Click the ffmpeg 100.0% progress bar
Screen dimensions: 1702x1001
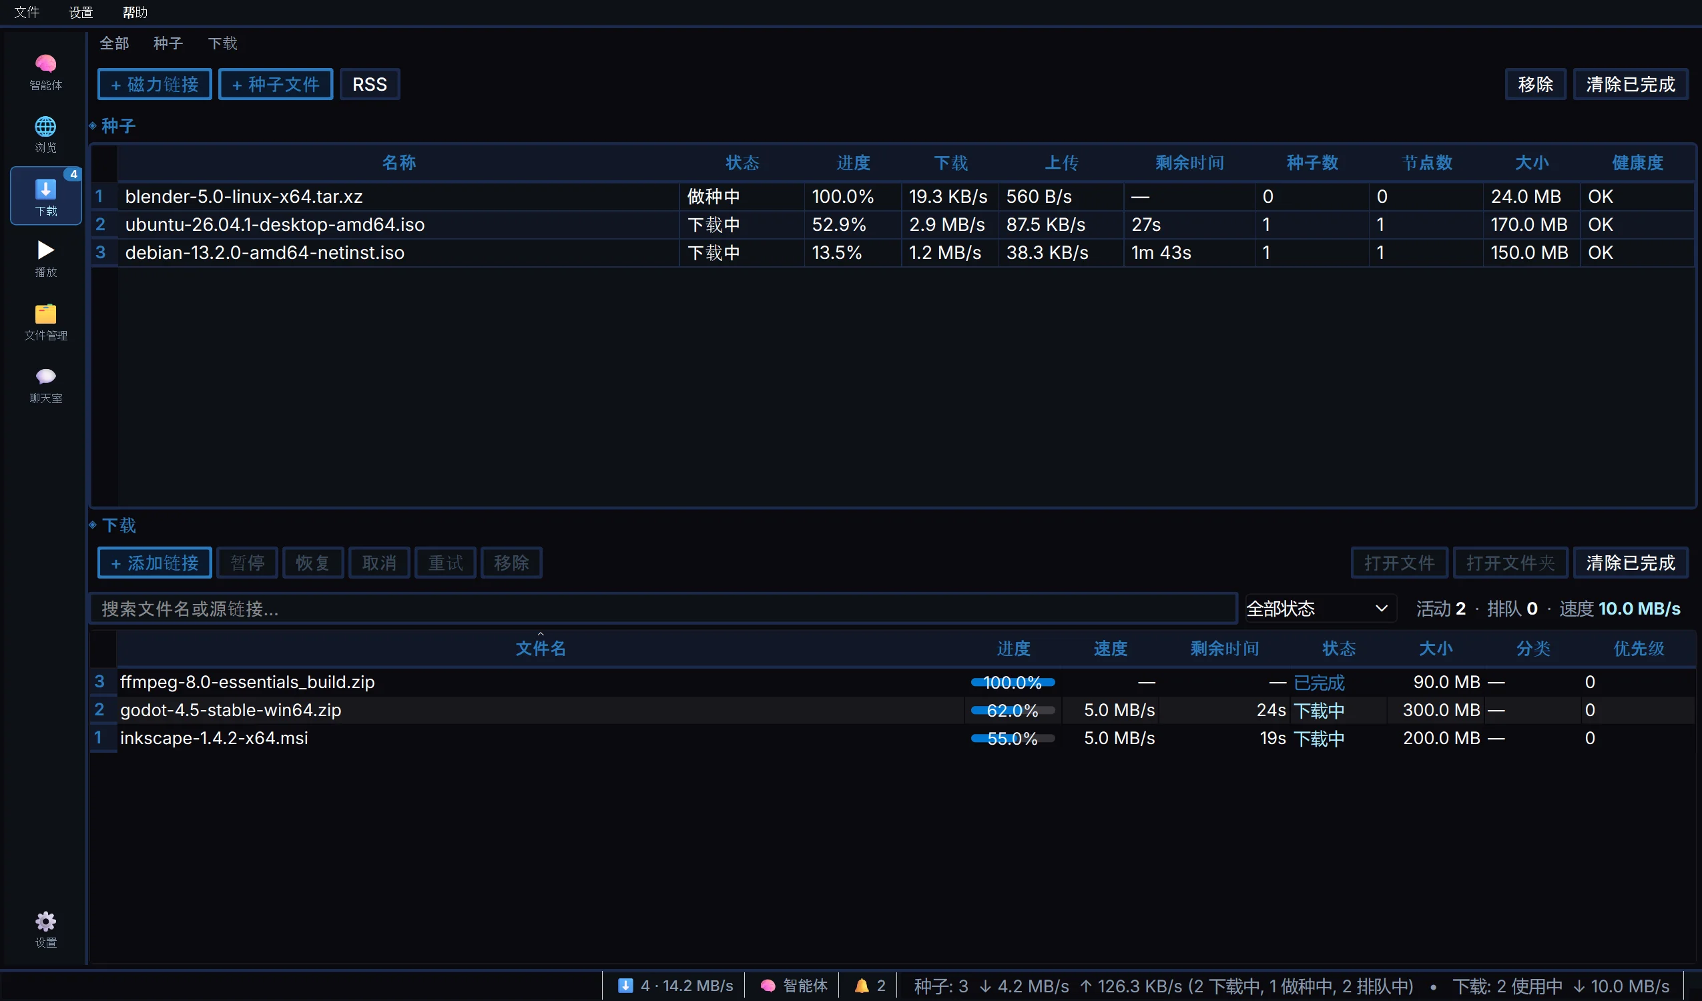tap(1013, 682)
